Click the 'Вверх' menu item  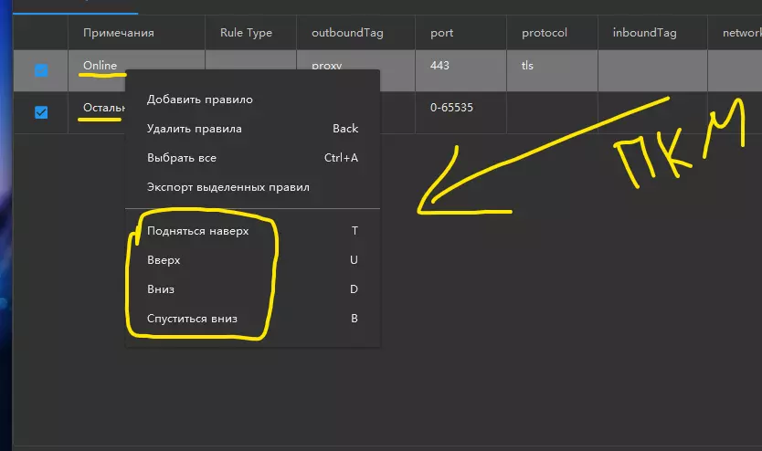164,260
